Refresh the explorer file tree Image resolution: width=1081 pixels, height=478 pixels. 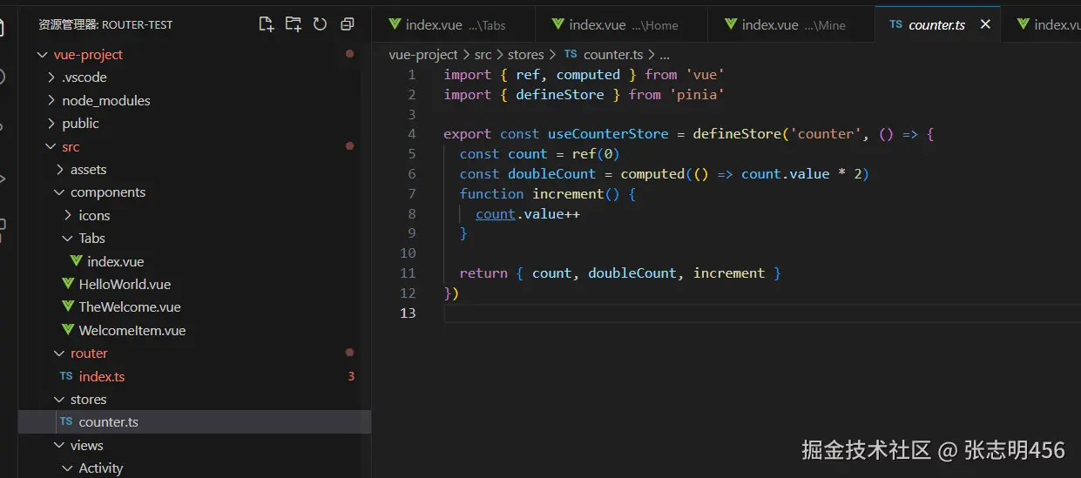pos(321,24)
